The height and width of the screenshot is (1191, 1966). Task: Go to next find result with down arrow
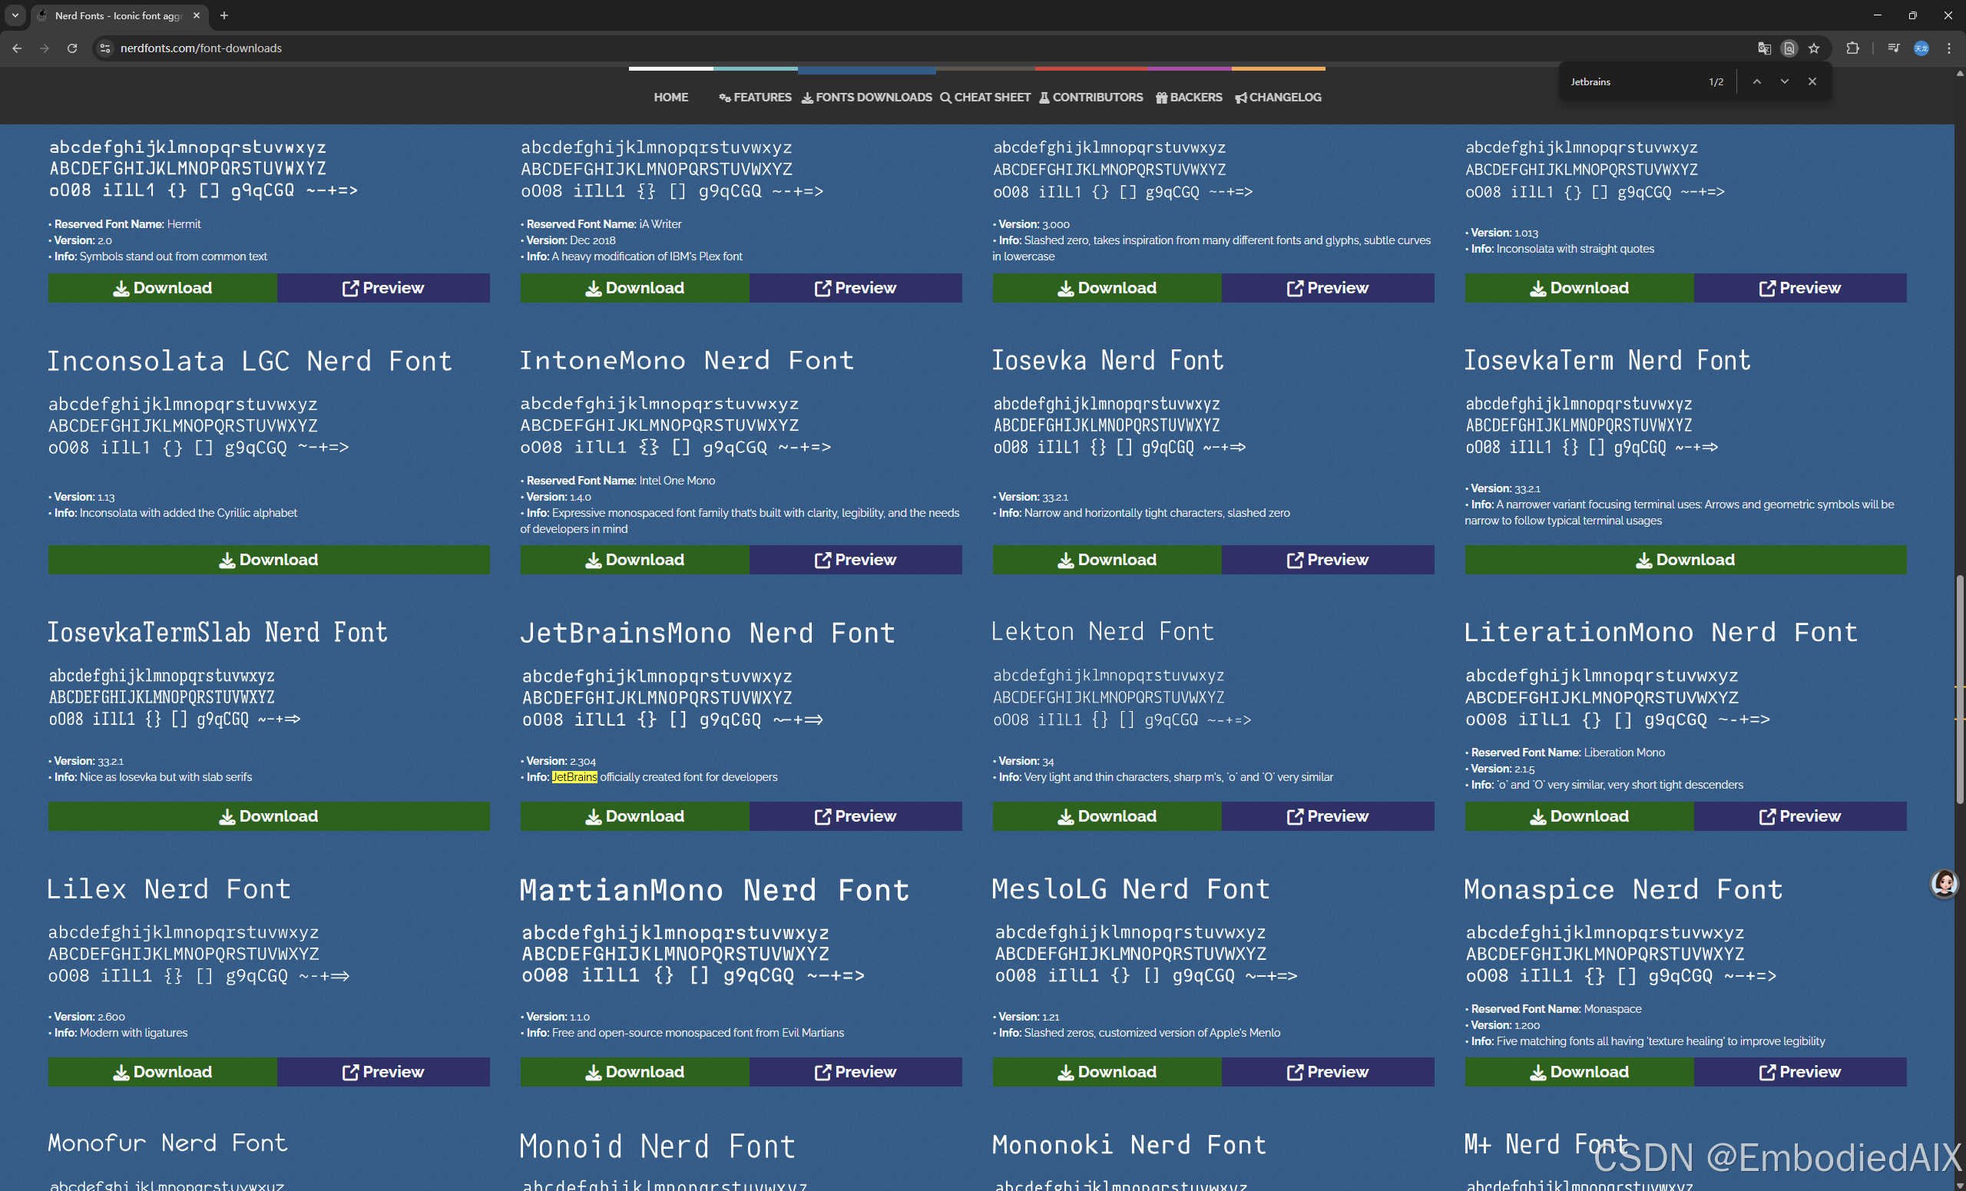[x=1784, y=81]
